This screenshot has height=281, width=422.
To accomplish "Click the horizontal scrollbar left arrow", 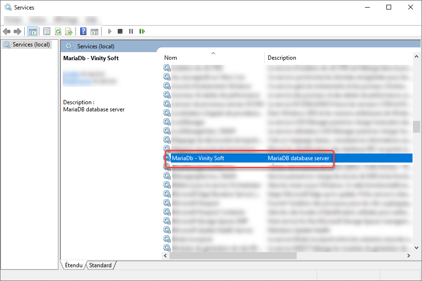I will pos(165,255).
